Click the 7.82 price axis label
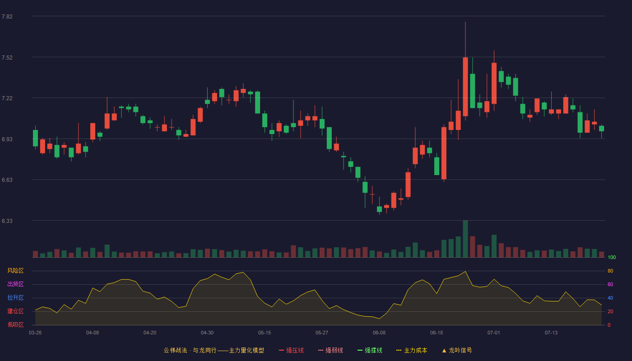Image resolution: width=632 pixels, height=361 pixels. 7,17
